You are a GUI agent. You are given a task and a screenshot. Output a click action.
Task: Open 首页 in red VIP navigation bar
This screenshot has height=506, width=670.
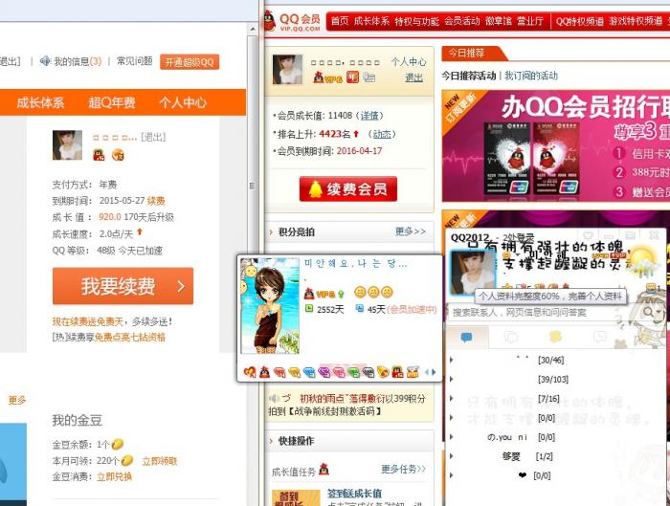point(340,21)
